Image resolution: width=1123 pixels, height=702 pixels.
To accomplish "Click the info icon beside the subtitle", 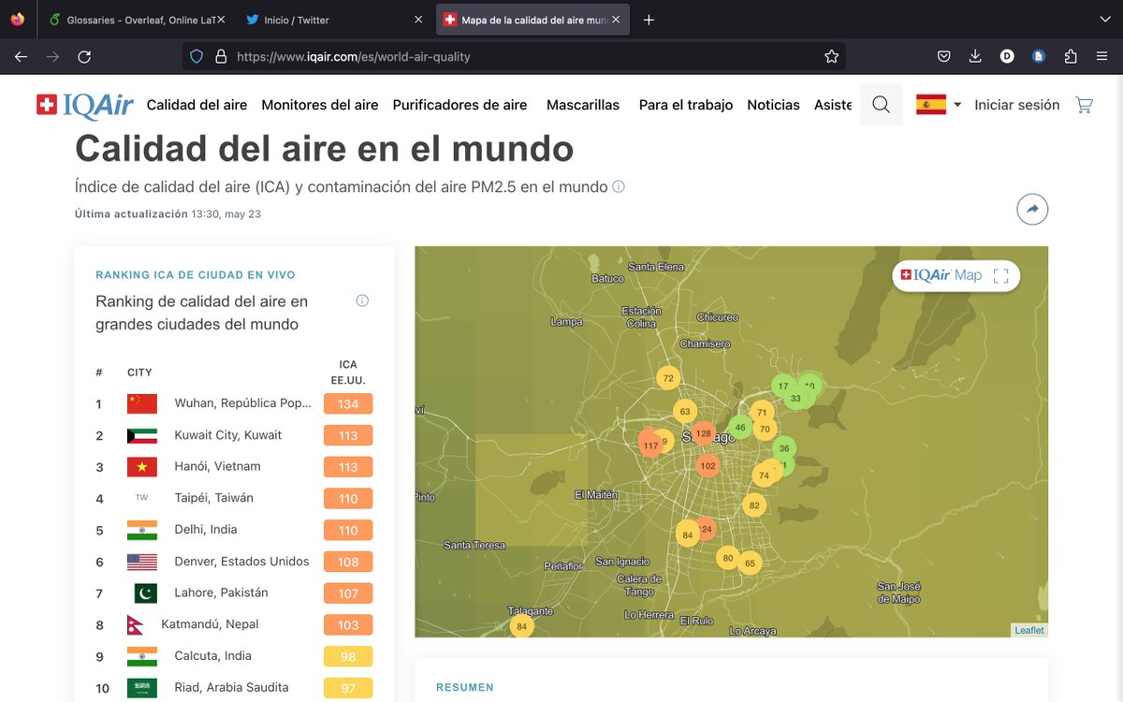I will [x=619, y=187].
